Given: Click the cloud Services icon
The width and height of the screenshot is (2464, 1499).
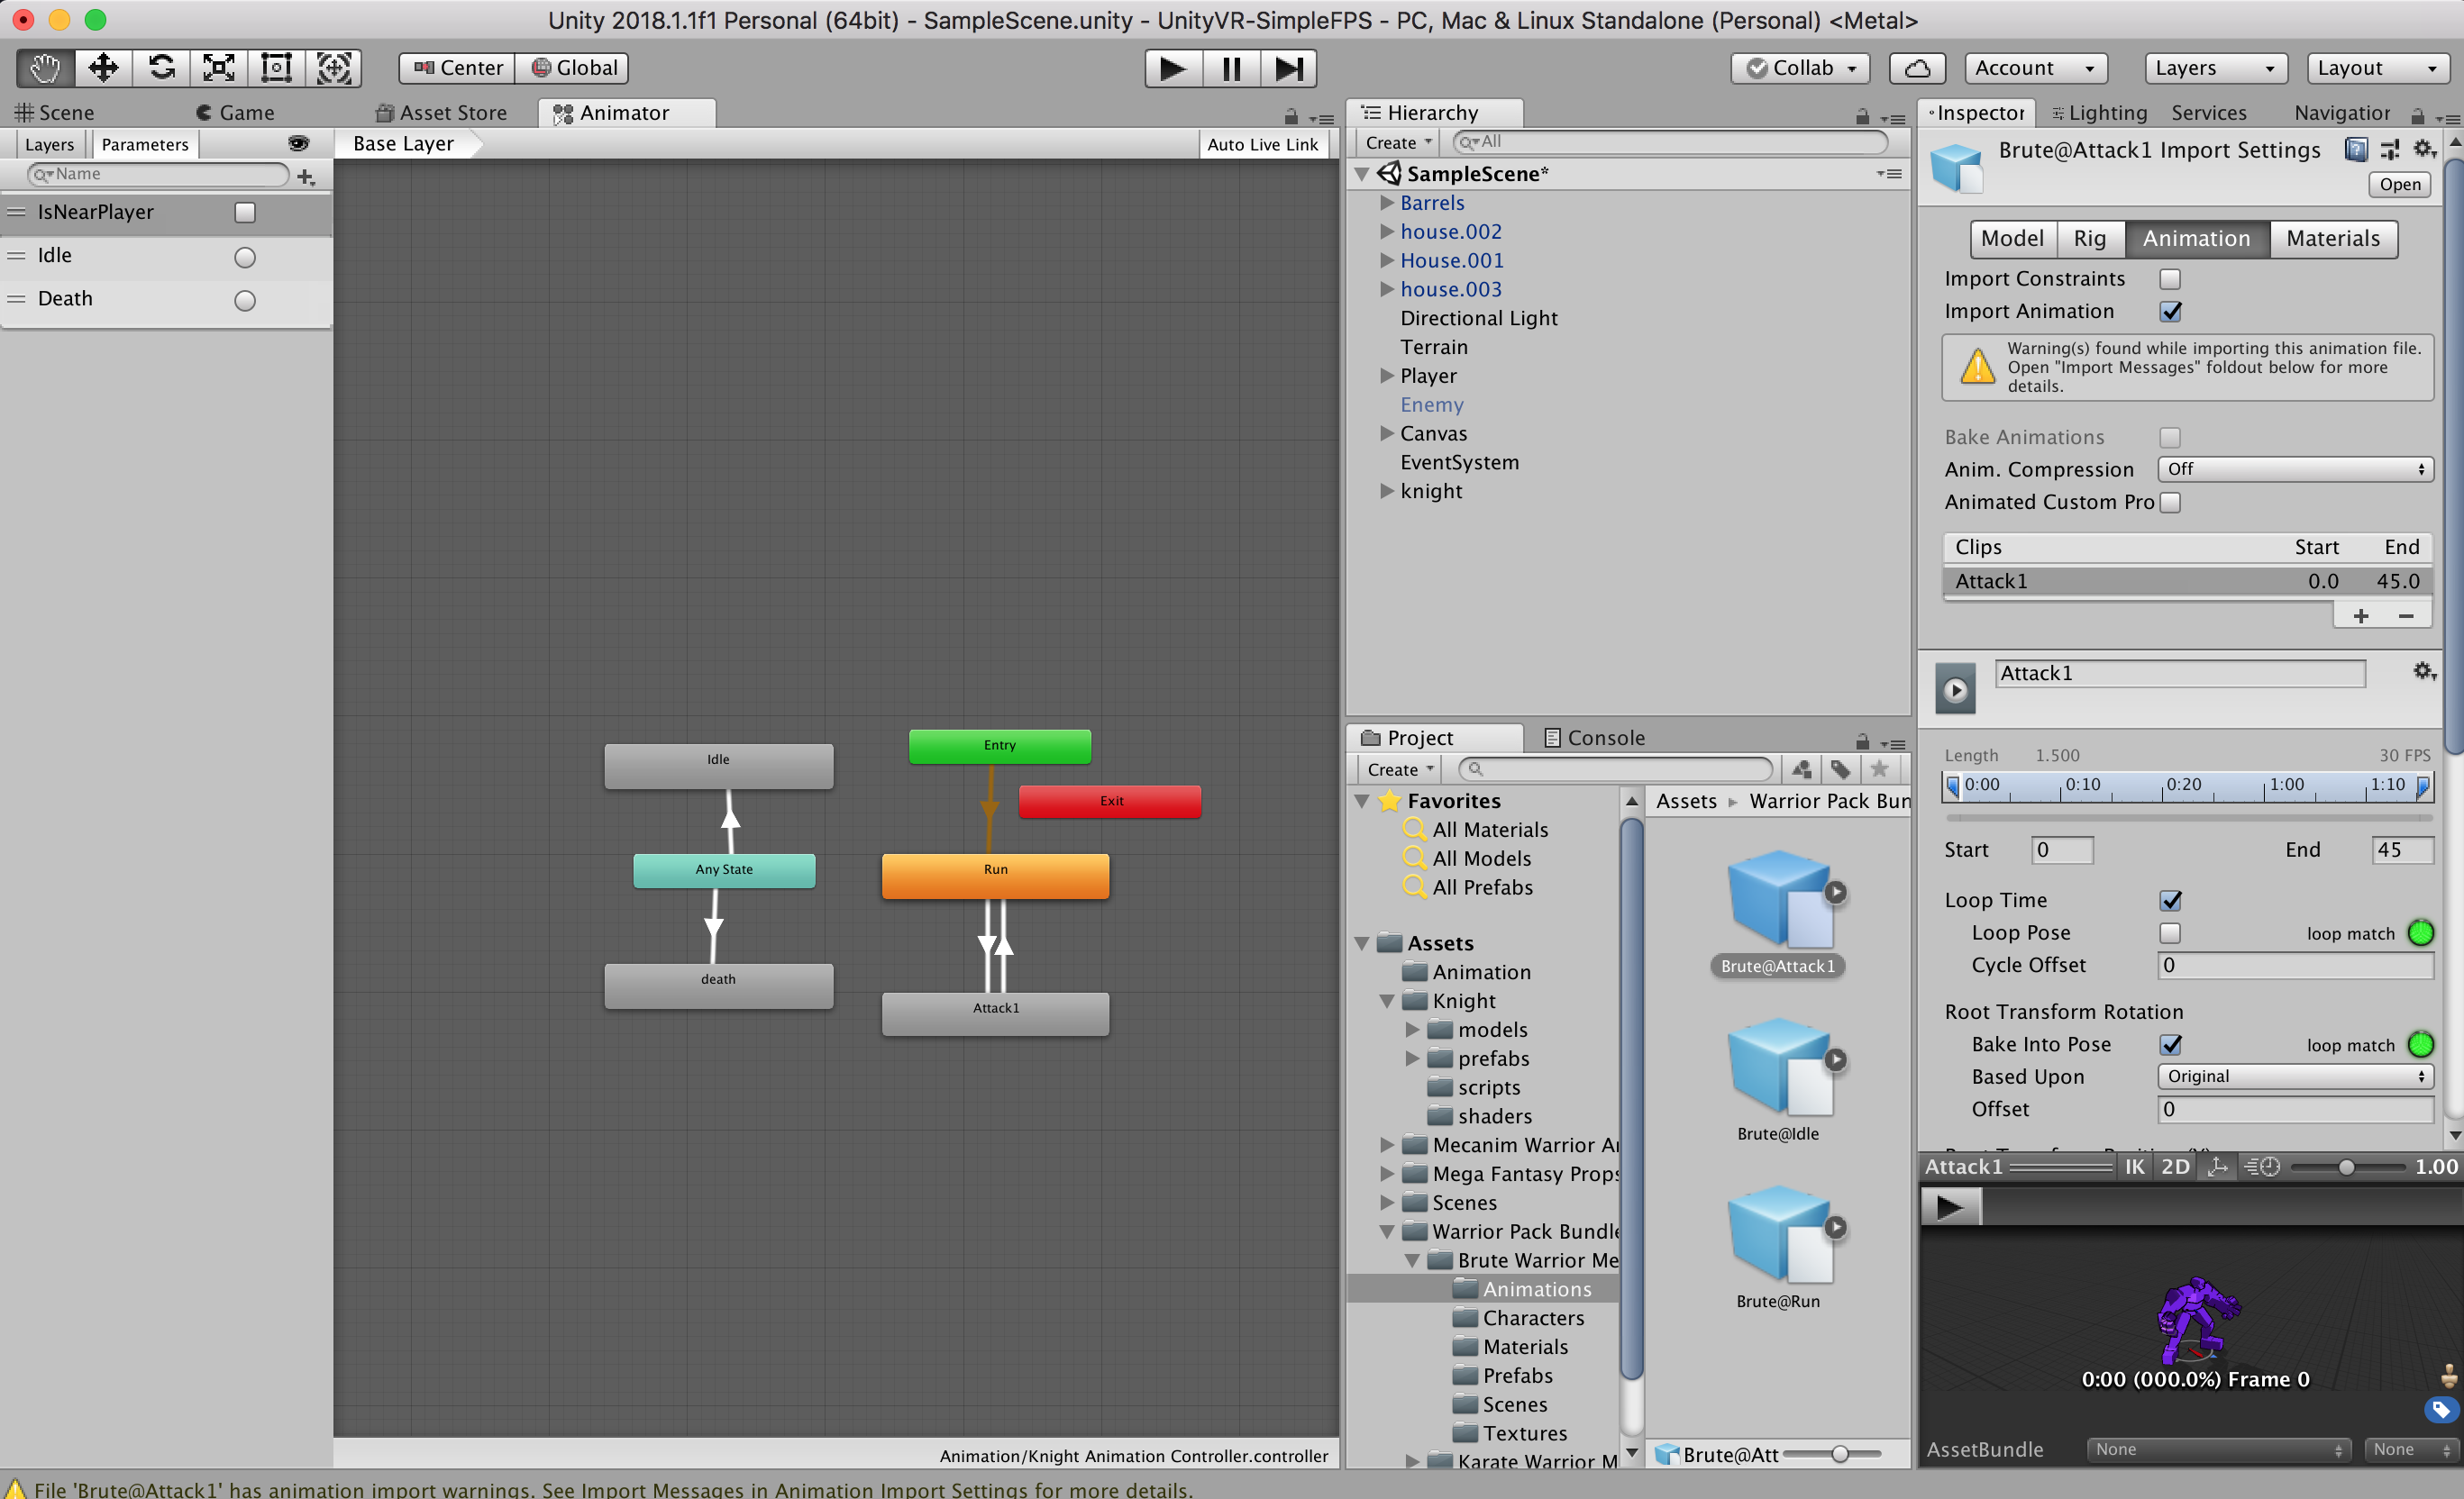Looking at the screenshot, I should pyautogui.click(x=1916, y=68).
